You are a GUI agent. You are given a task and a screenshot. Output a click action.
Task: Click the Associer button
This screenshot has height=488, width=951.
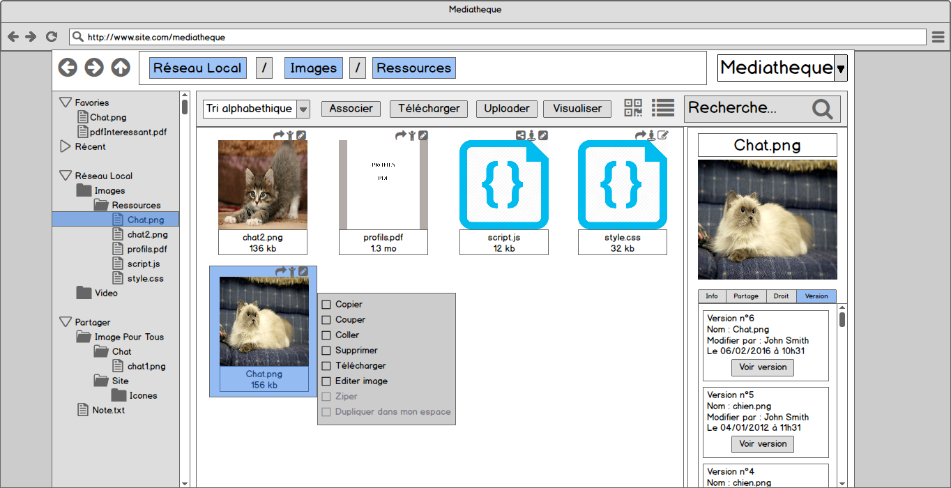pyautogui.click(x=351, y=109)
